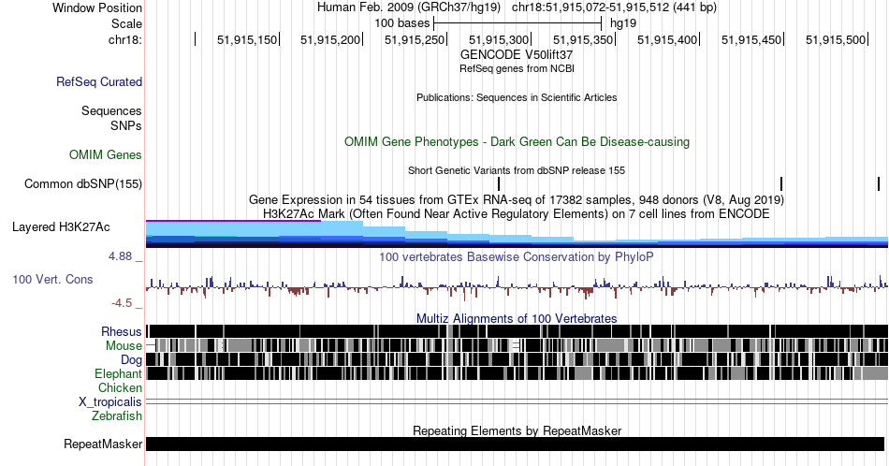Click the 51,915,250 ruler position
This screenshot has width=889, height=466.
click(415, 39)
